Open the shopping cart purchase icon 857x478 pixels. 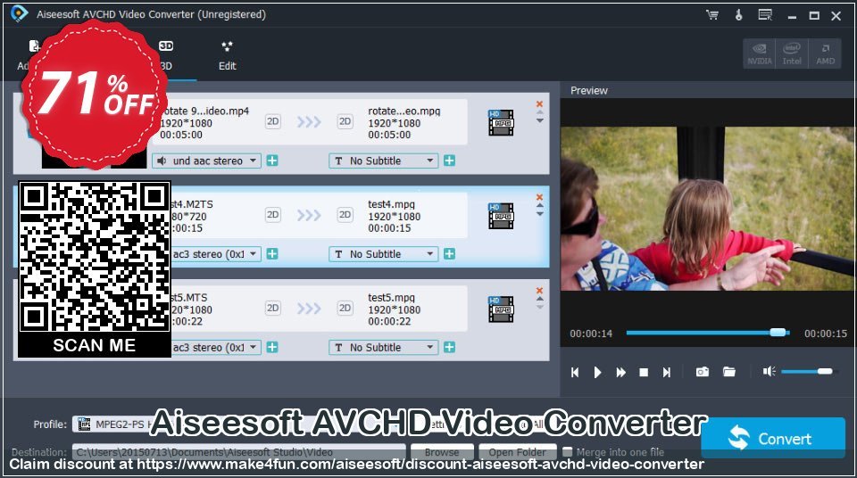pyautogui.click(x=712, y=15)
